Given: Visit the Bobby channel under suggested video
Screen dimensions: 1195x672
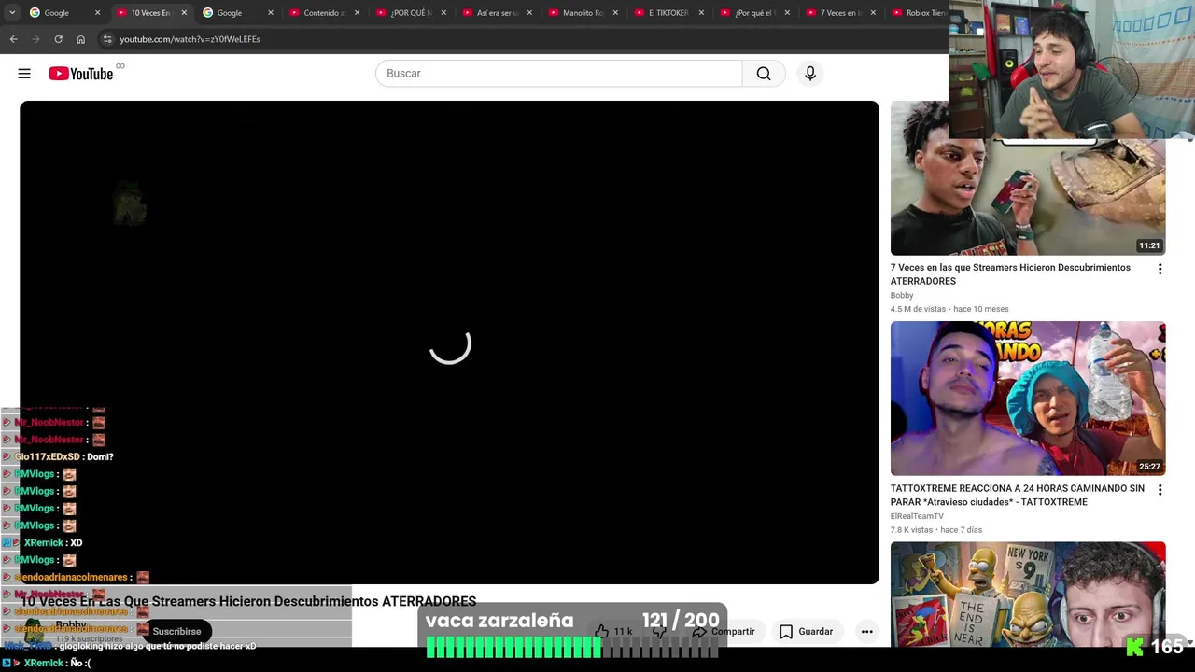Looking at the screenshot, I should click(902, 295).
